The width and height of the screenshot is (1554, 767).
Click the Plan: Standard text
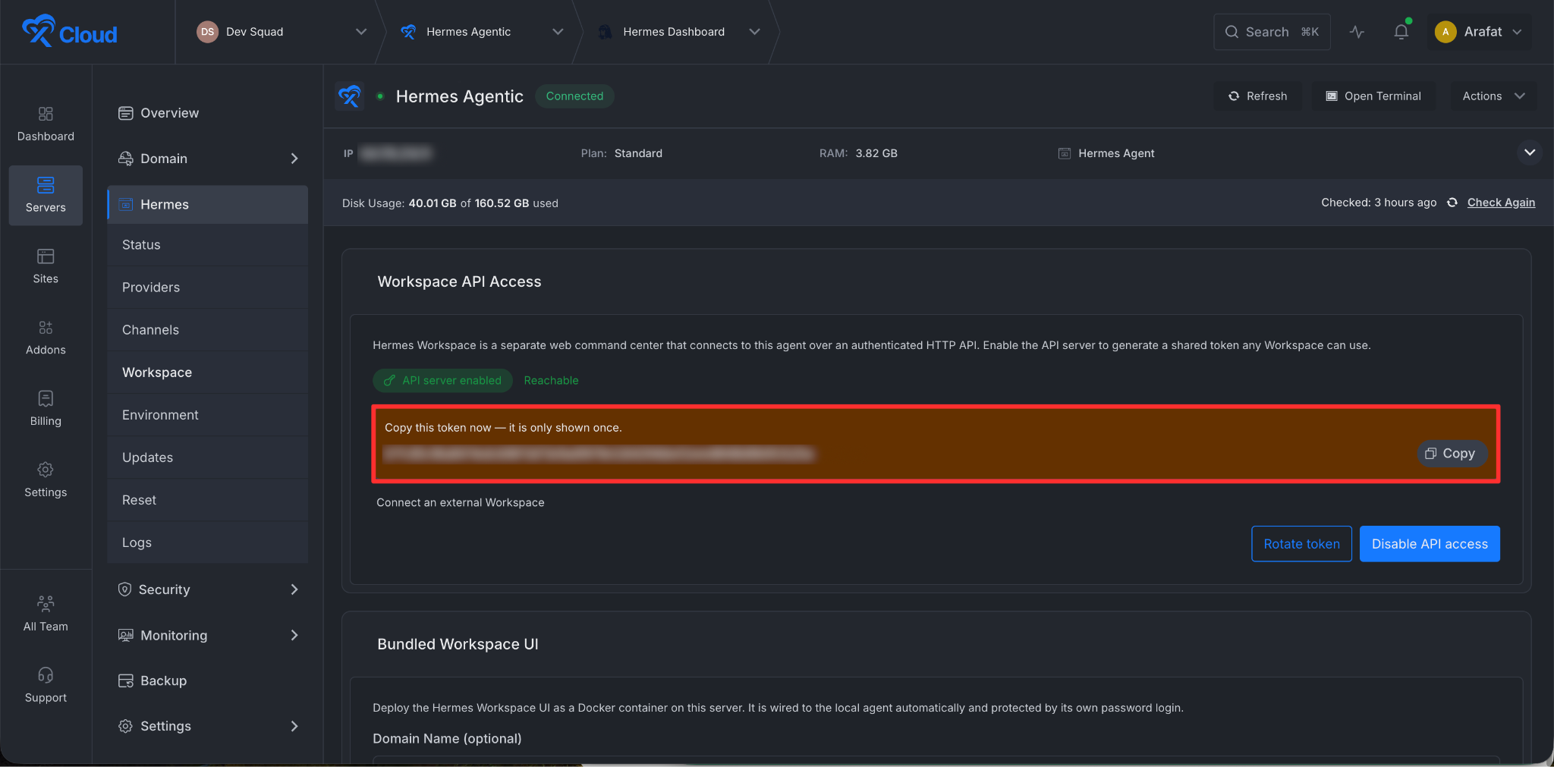point(621,153)
